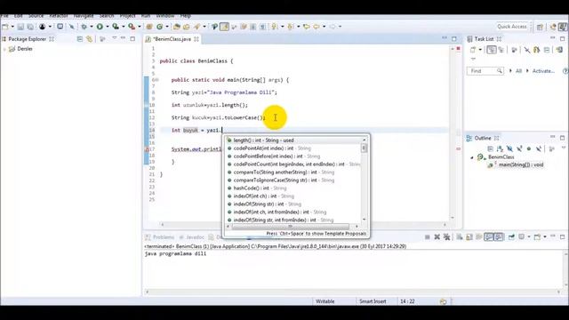Screen dimensions: 569x320
Task: Click the New Task icon in Task List
Action: coord(472,50)
